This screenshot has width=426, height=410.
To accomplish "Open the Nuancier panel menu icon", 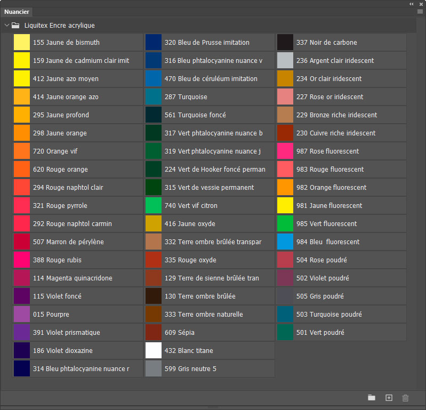I will 420,12.
